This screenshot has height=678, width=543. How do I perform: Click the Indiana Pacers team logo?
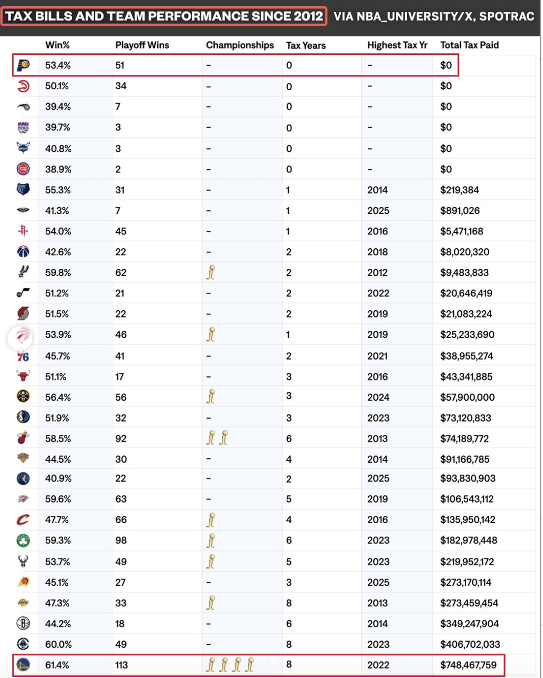click(24, 66)
